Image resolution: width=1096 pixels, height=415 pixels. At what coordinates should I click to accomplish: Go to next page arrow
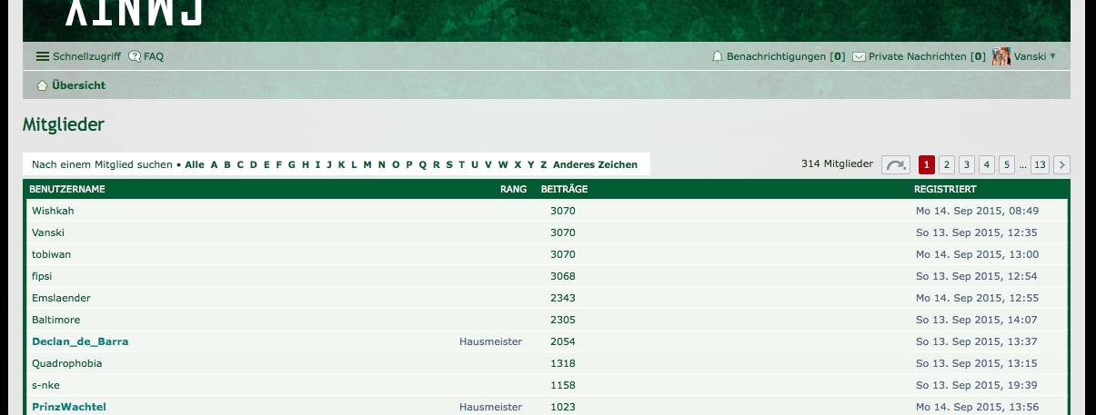[1061, 164]
